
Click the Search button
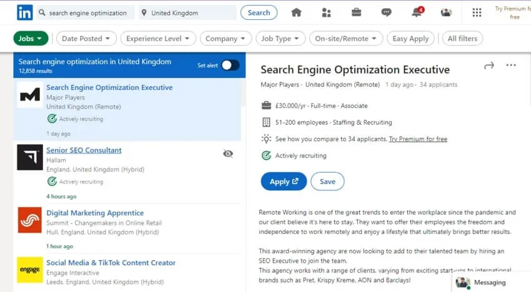(259, 12)
